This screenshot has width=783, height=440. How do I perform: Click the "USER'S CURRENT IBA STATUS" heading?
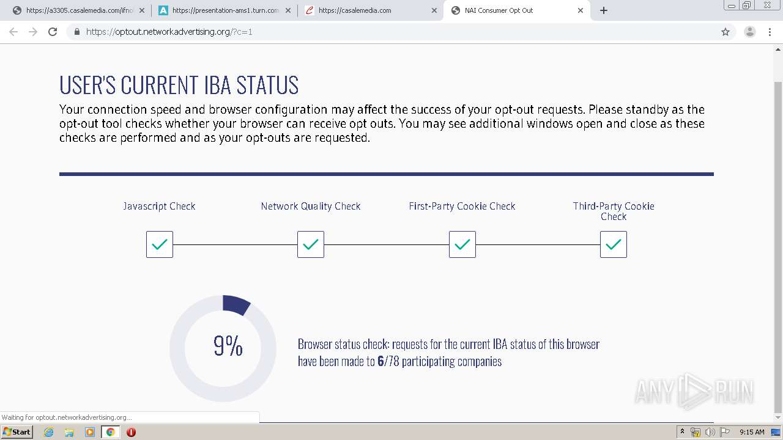pos(179,85)
